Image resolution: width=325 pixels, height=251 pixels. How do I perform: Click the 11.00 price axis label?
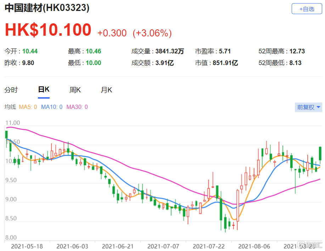(13, 123)
